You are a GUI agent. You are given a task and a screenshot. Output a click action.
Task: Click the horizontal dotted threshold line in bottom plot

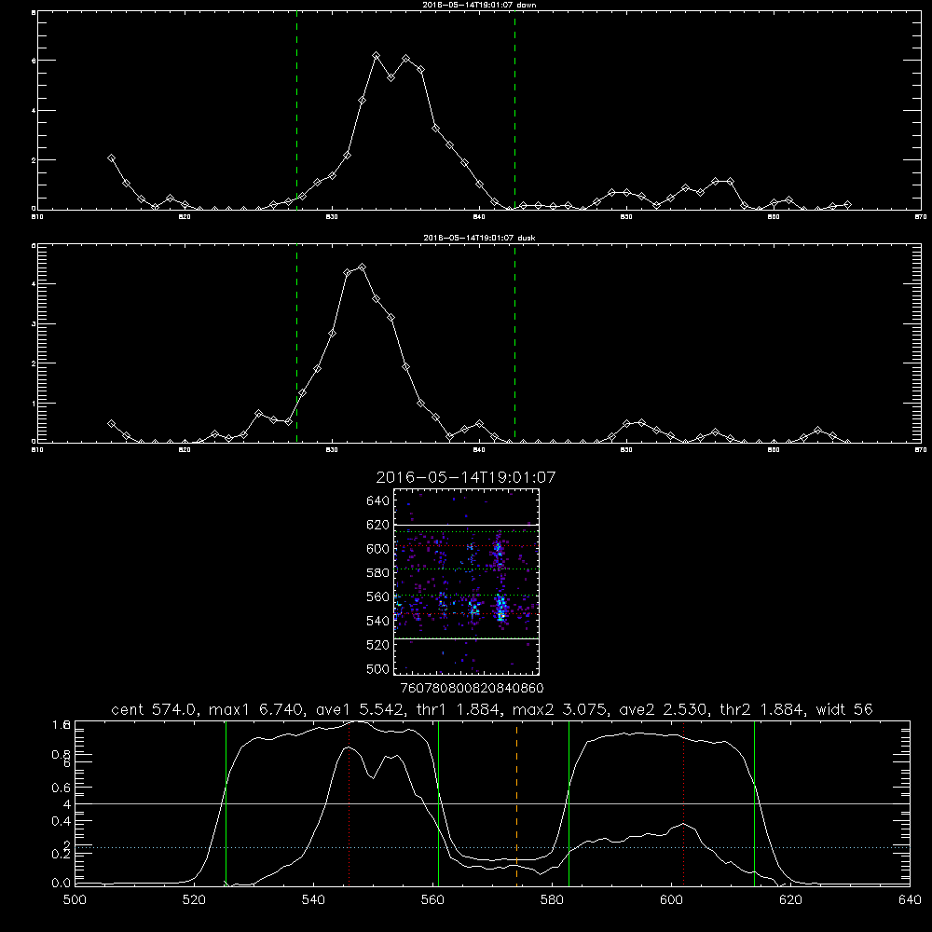492,847
